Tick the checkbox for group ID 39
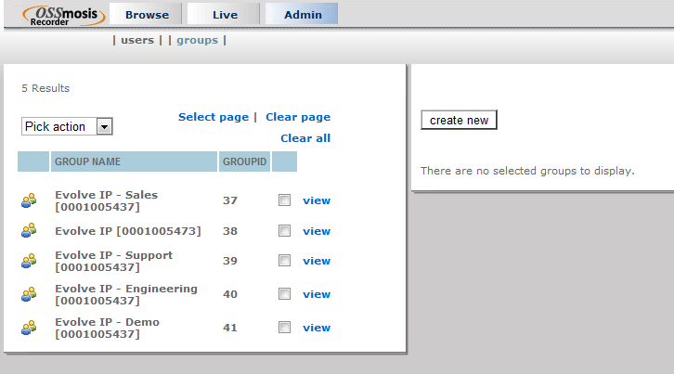 285,261
